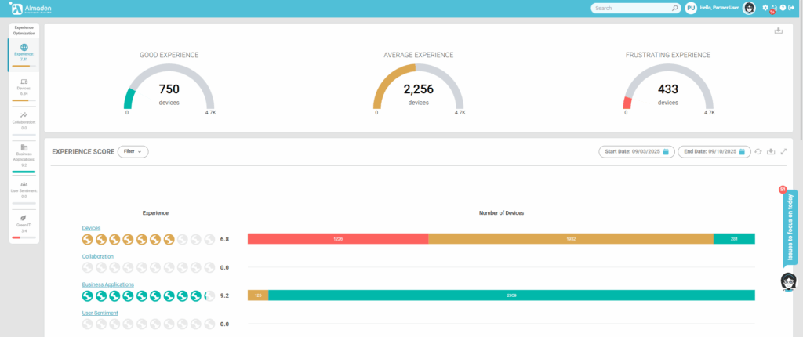The image size is (803, 337).
Task: Click the red segment of Devices bar
Action: click(x=337, y=238)
